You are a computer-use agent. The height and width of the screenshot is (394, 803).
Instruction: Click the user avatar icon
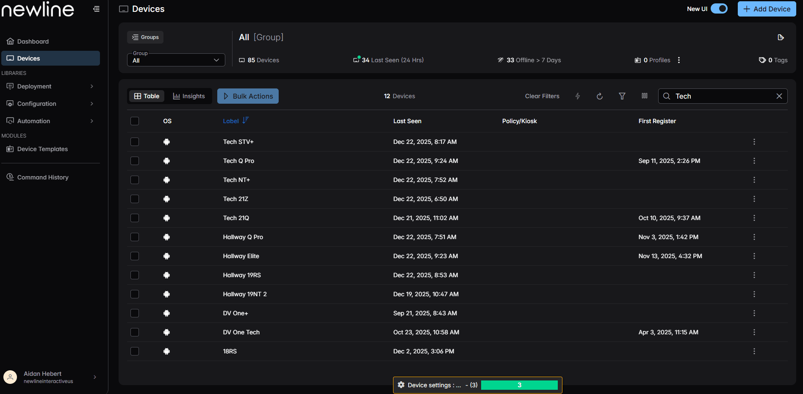pyautogui.click(x=10, y=377)
